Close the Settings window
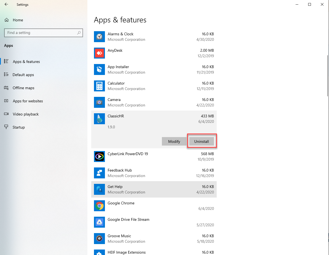Viewport: 329px width, 255px height. [322, 4]
